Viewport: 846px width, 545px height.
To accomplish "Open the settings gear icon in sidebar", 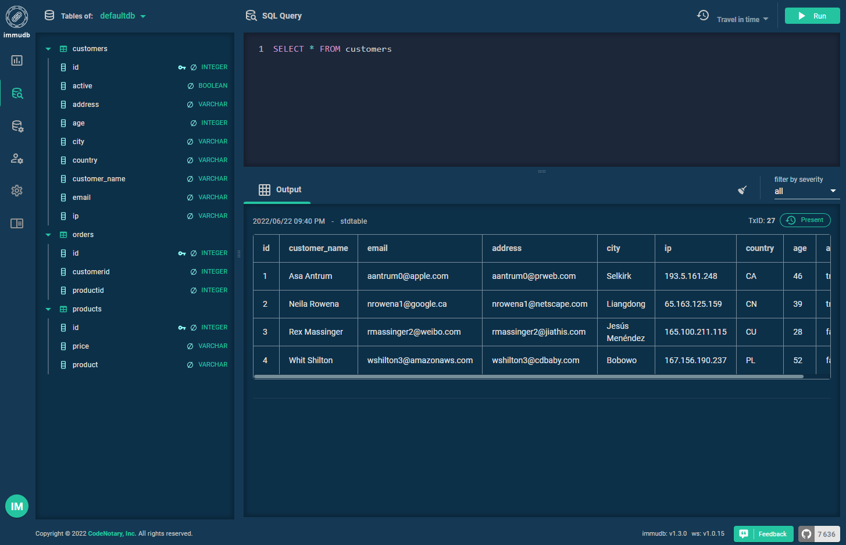I will click(x=17, y=191).
